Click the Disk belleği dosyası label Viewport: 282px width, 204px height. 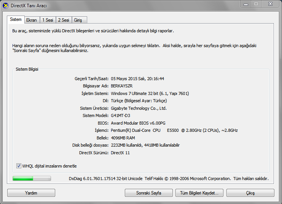tap(91, 145)
